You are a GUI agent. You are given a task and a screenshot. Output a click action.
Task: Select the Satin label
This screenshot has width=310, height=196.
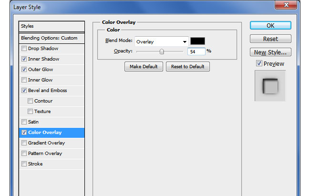(33, 122)
